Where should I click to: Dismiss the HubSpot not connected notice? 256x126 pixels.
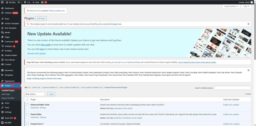tap(248, 24)
